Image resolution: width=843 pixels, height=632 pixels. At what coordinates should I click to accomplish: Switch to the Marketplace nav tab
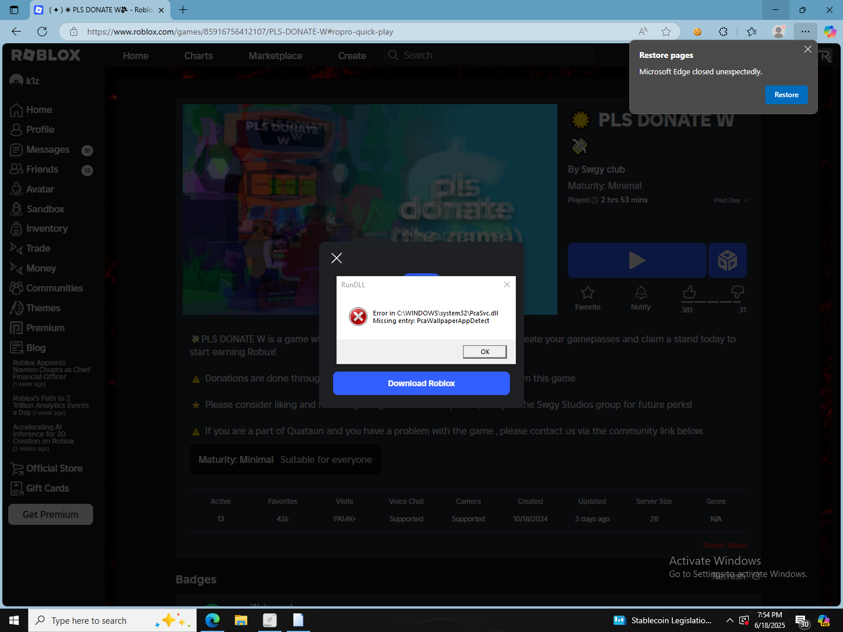point(275,56)
